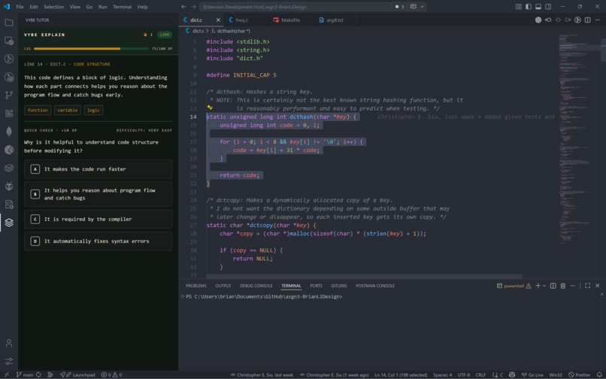
Task: Click the 'logic' tag chip
Action: click(93, 111)
